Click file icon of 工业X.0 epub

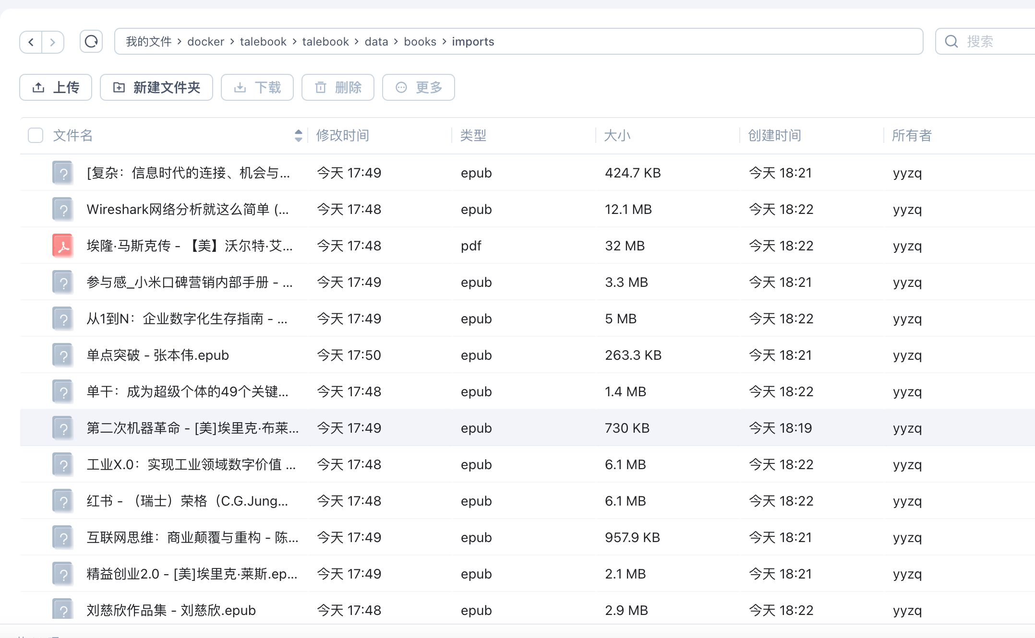tap(63, 464)
